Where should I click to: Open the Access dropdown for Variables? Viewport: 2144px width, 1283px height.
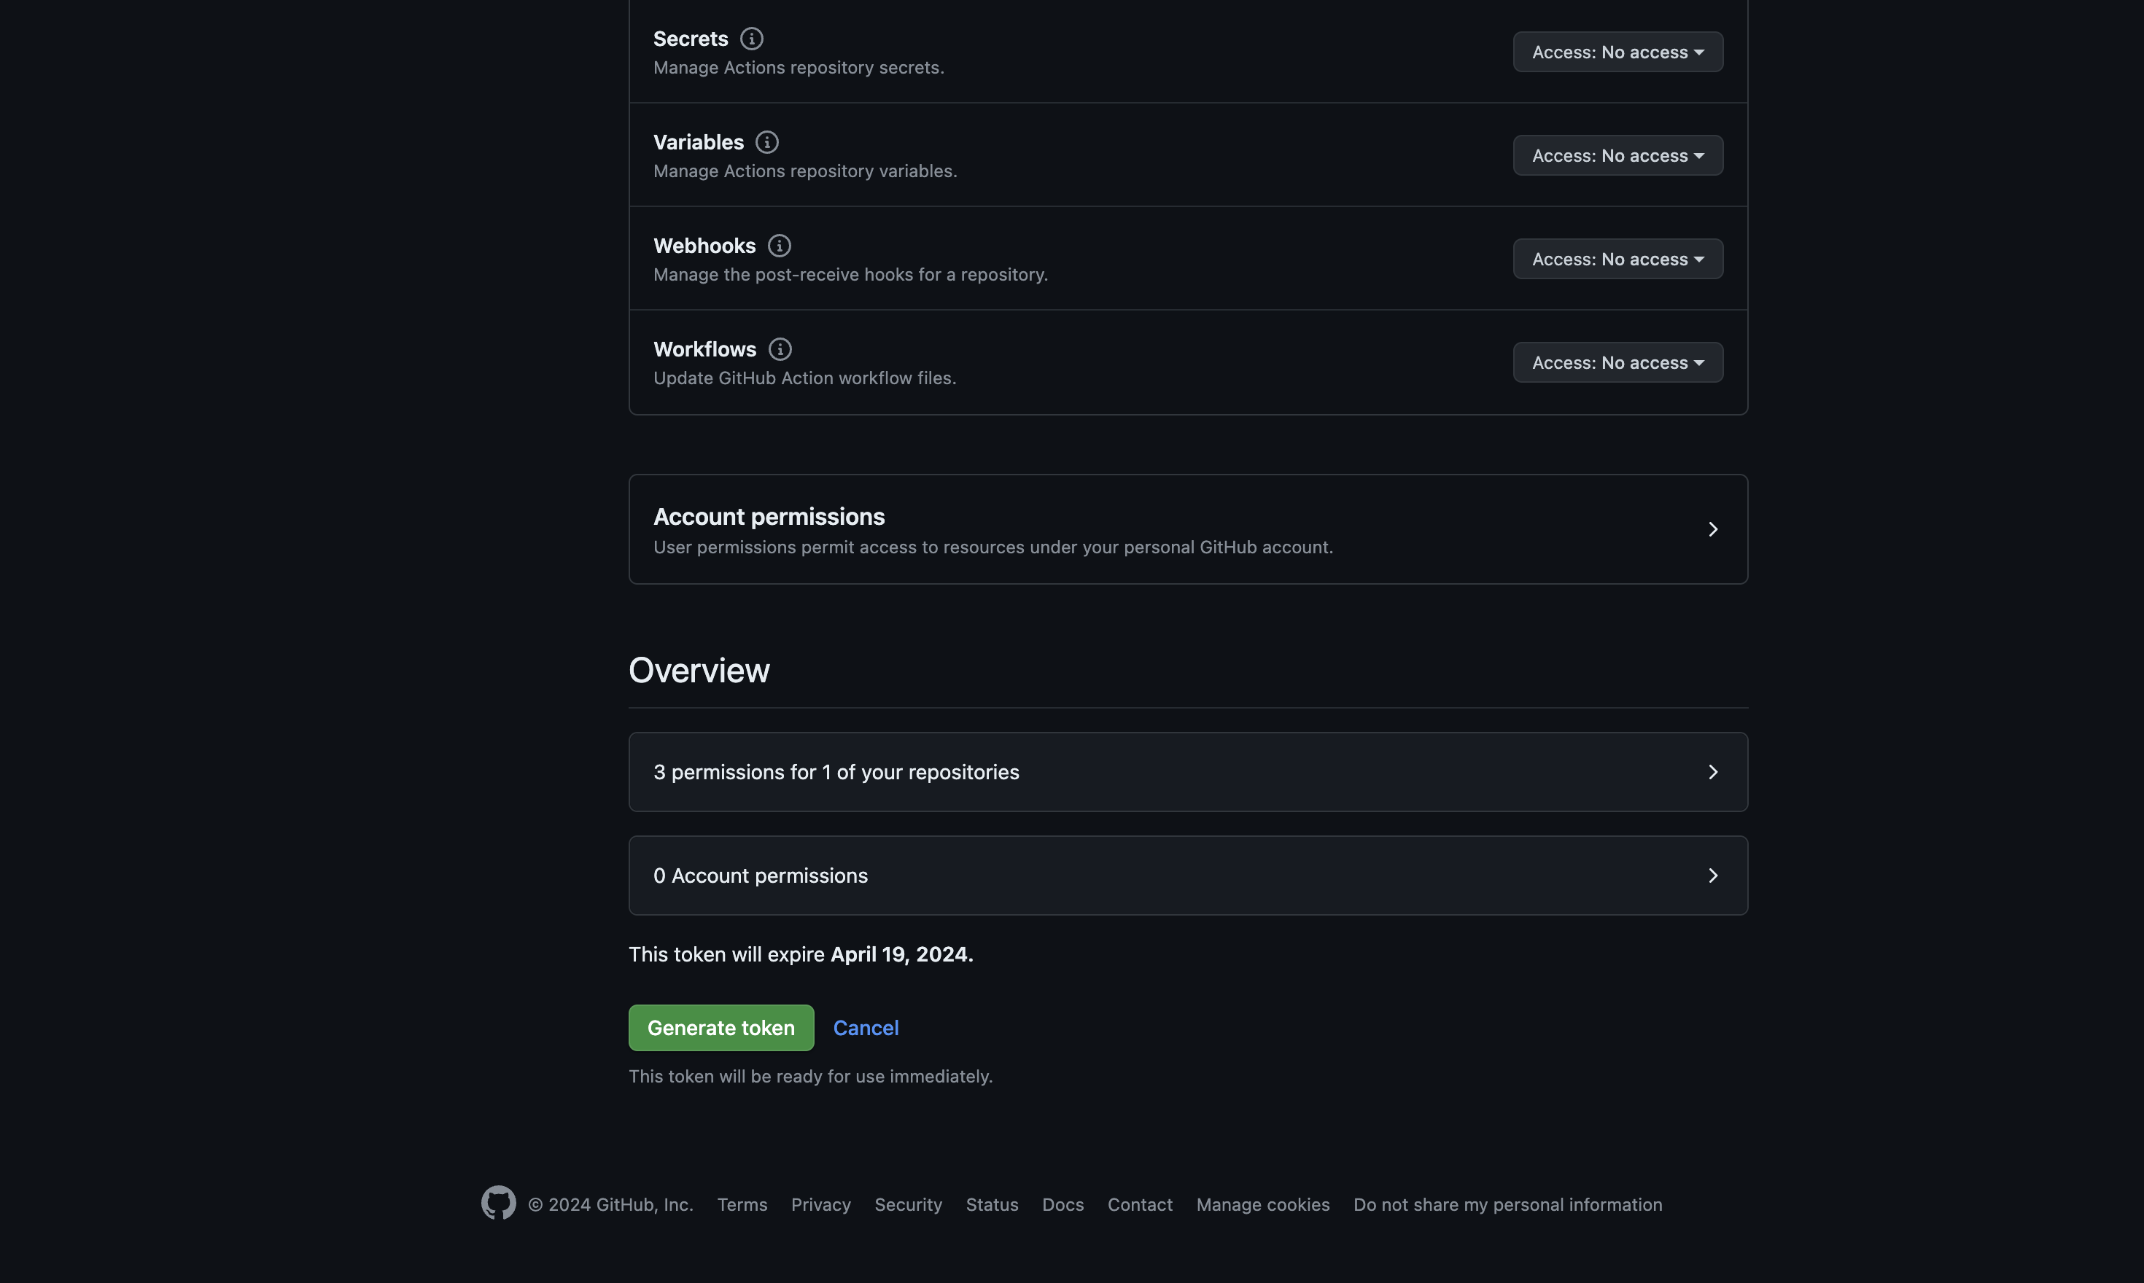point(1617,155)
